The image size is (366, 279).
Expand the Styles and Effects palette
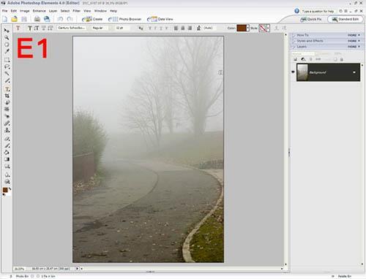point(294,41)
